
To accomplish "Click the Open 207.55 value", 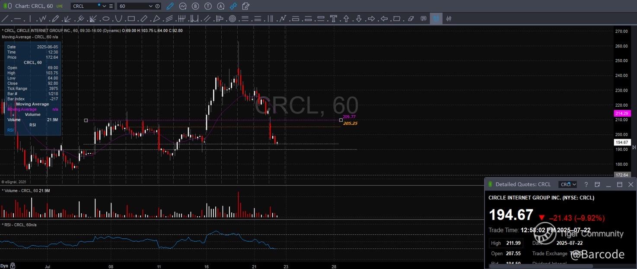I will pyautogui.click(x=514, y=253).
